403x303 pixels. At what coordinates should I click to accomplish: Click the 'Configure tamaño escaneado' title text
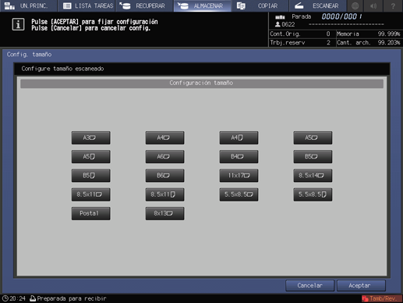pos(62,69)
